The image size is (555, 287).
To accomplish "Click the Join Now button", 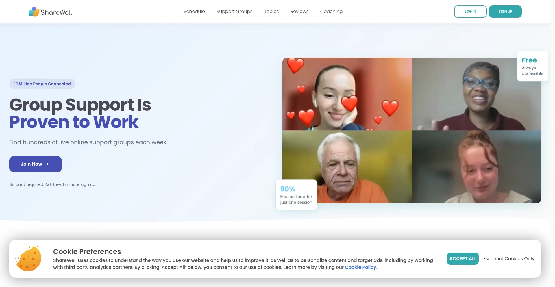I will 36,164.
